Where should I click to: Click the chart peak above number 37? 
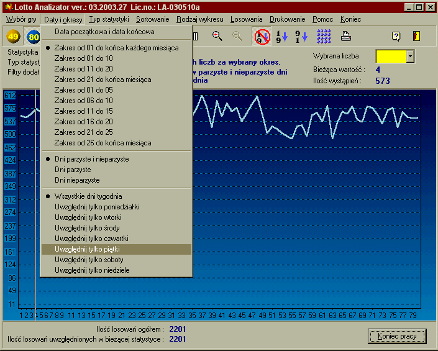202,96
